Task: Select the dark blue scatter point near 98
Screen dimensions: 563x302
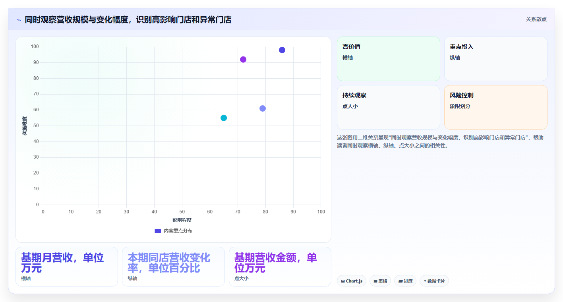Action: (x=282, y=50)
